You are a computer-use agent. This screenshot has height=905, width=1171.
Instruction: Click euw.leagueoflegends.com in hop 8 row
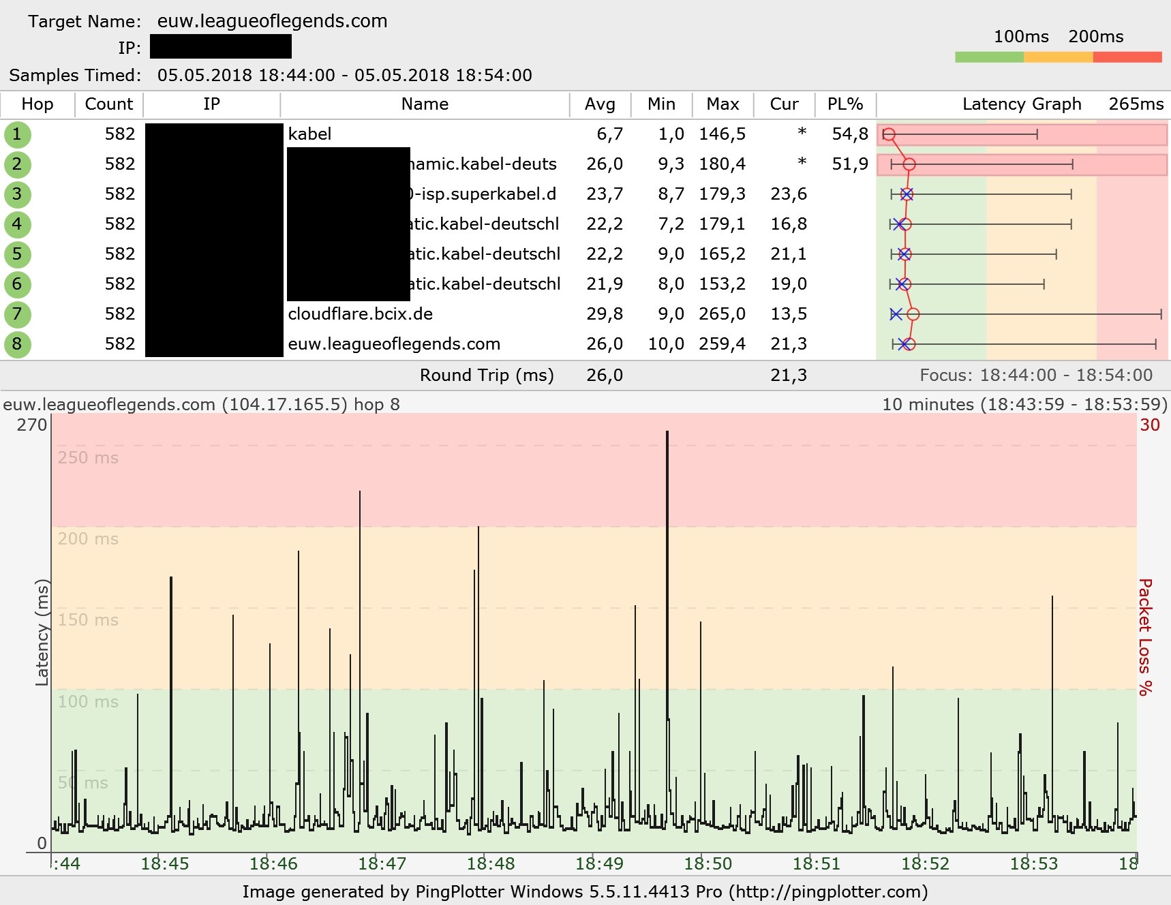click(394, 344)
